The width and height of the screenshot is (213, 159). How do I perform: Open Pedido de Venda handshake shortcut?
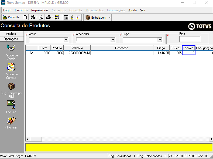[11, 48]
